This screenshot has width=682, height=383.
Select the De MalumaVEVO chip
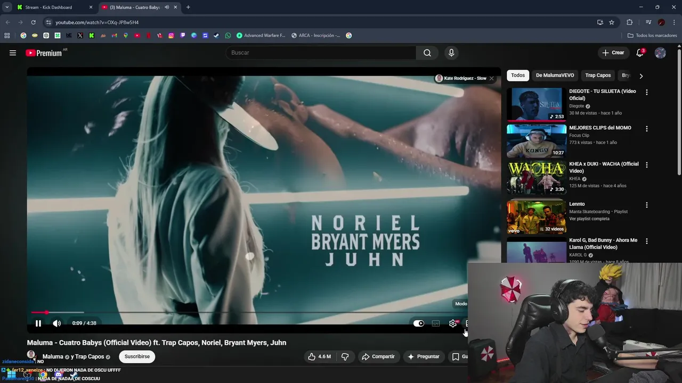[555, 76]
